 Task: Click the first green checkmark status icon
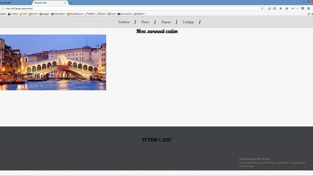coord(309,14)
